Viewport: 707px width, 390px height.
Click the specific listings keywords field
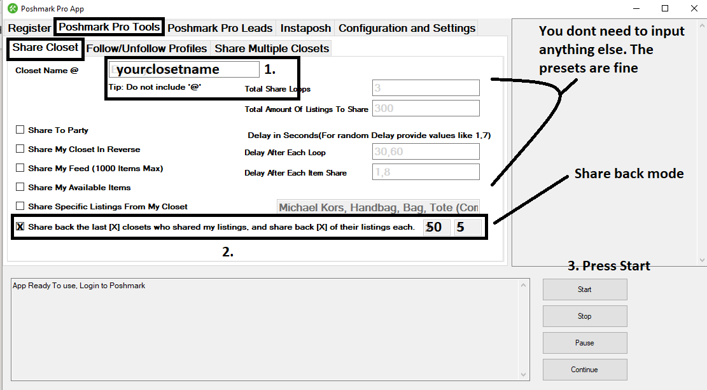pos(378,207)
